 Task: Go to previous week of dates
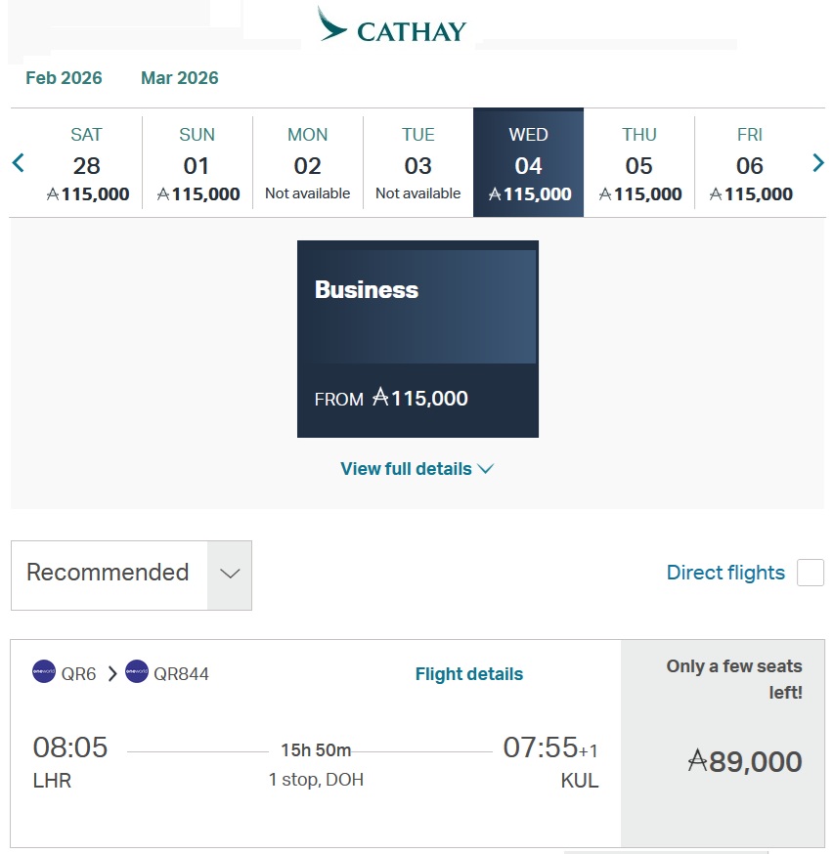point(18,163)
